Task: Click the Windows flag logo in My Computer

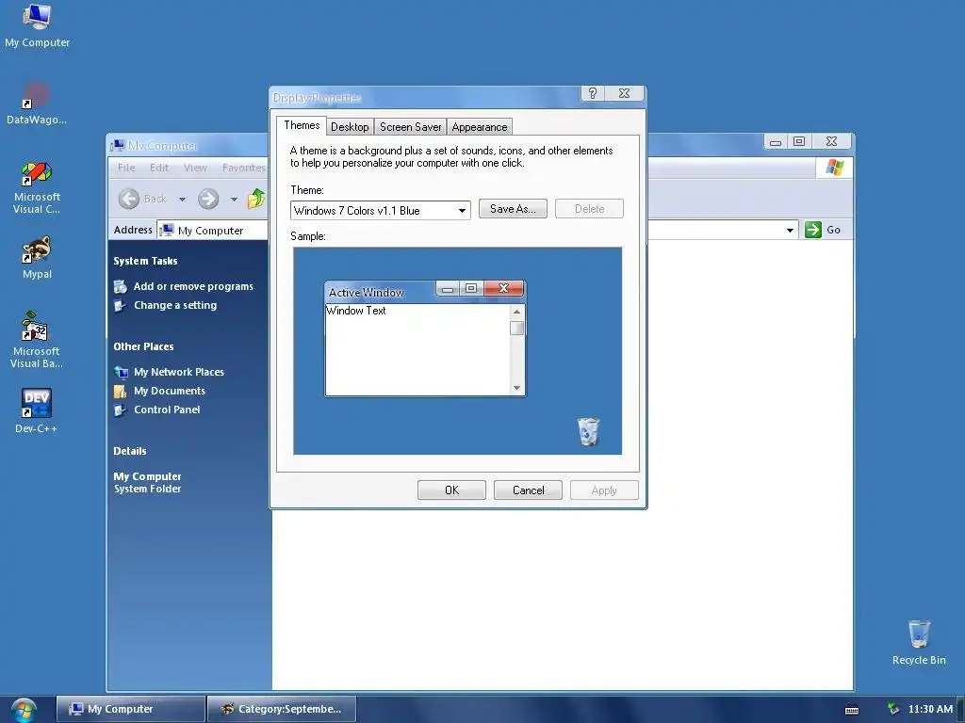Action: (834, 168)
